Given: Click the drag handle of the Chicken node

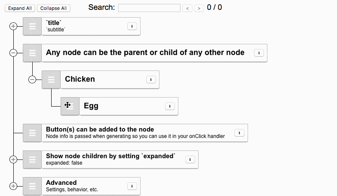Looking at the screenshot, I should [51, 80].
